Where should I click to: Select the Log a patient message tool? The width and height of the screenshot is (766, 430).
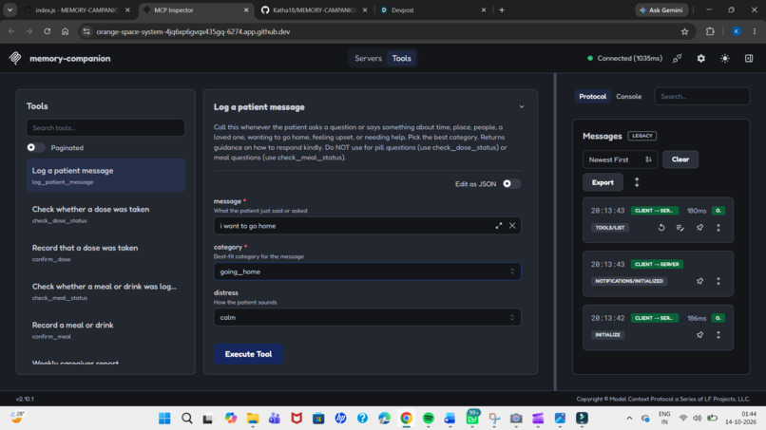pyautogui.click(x=105, y=176)
